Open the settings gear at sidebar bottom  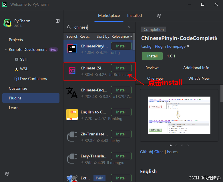click(7, 174)
